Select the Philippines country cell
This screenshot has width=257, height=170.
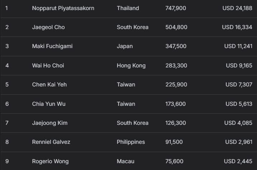[131, 142]
